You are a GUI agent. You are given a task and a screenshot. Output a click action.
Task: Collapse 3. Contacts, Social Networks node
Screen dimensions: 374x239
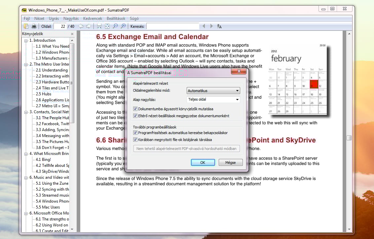pos(26,112)
